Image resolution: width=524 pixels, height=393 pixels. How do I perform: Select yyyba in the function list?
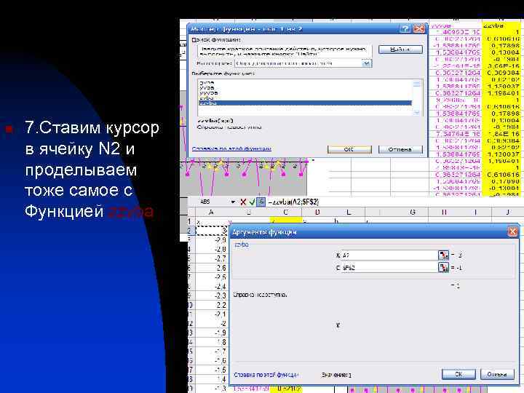pos(209,93)
